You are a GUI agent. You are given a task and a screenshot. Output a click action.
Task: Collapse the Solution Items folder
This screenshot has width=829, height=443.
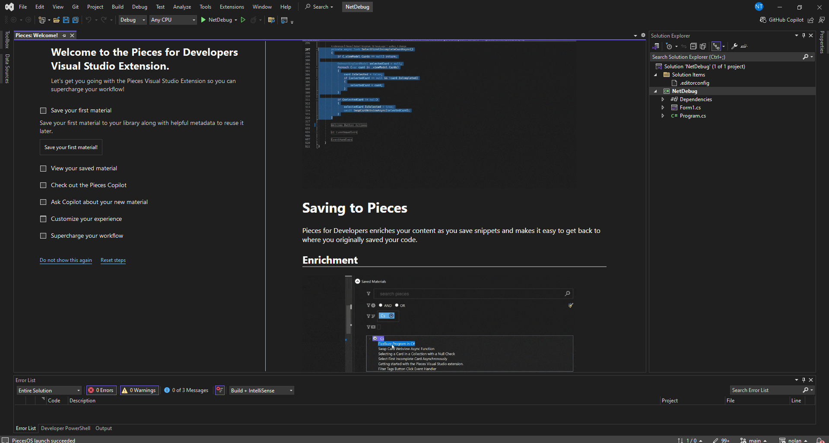click(x=655, y=75)
